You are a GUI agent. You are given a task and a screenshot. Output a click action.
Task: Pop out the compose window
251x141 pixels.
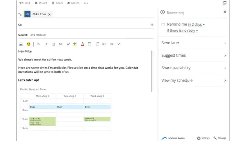click(225, 3)
